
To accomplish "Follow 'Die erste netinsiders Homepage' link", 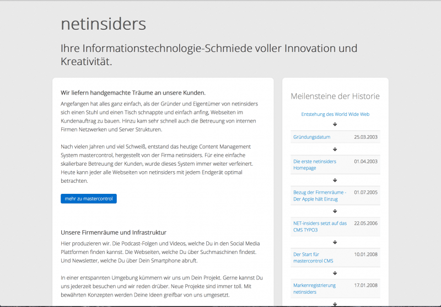I will 315,165.
